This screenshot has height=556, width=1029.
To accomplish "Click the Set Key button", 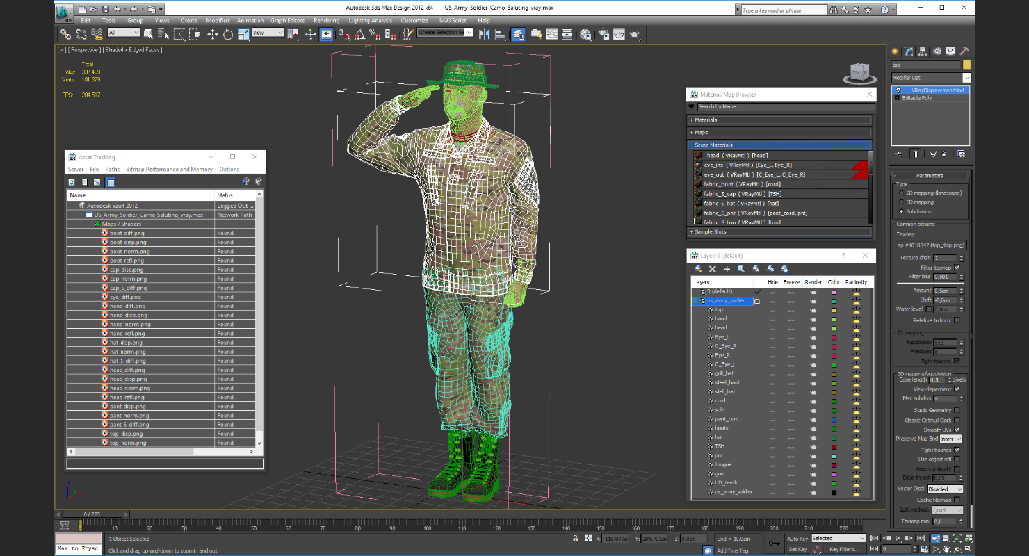I will click(797, 549).
